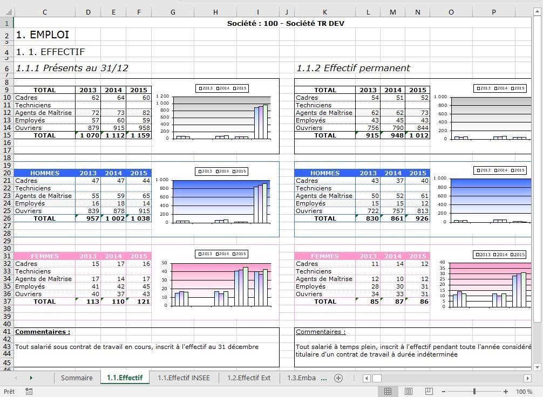The height and width of the screenshot is (397, 543).
Task: Switch to the 1.1.Effectif INSEE tab
Action: (184, 378)
